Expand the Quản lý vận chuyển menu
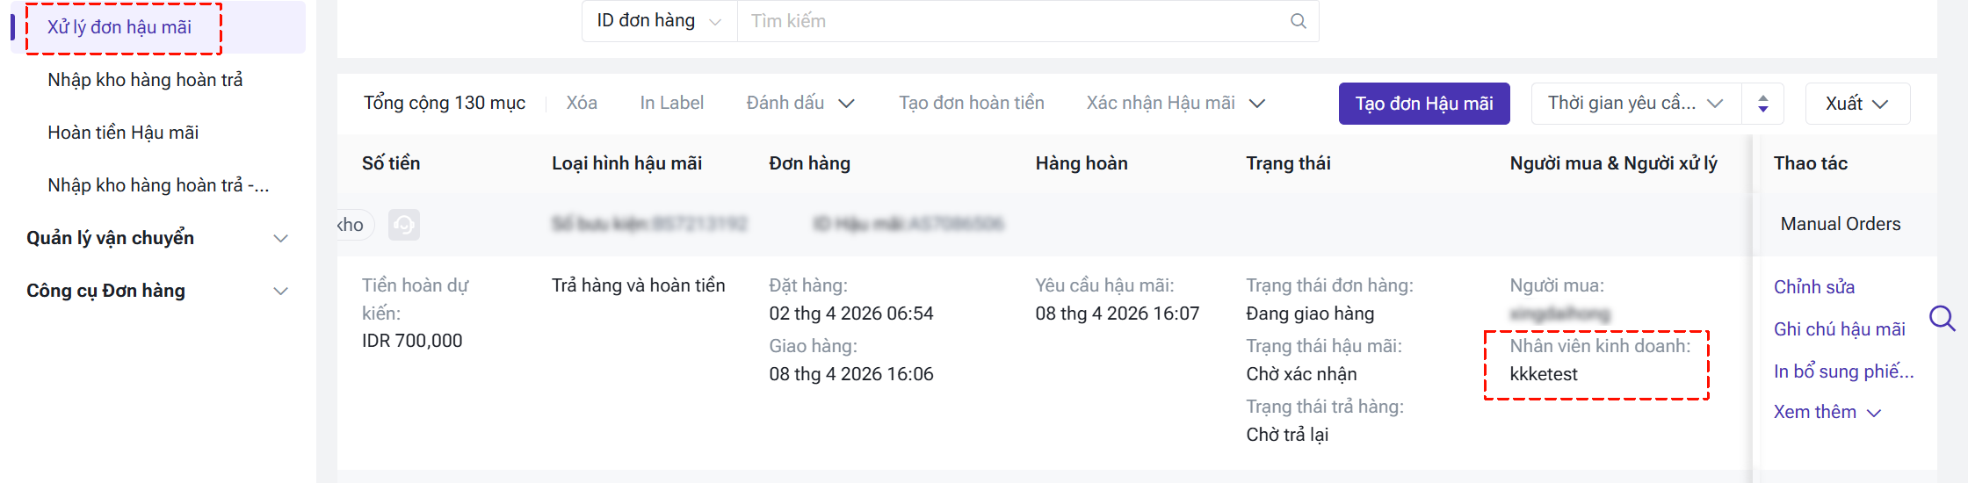The height and width of the screenshot is (483, 1968). [156, 238]
